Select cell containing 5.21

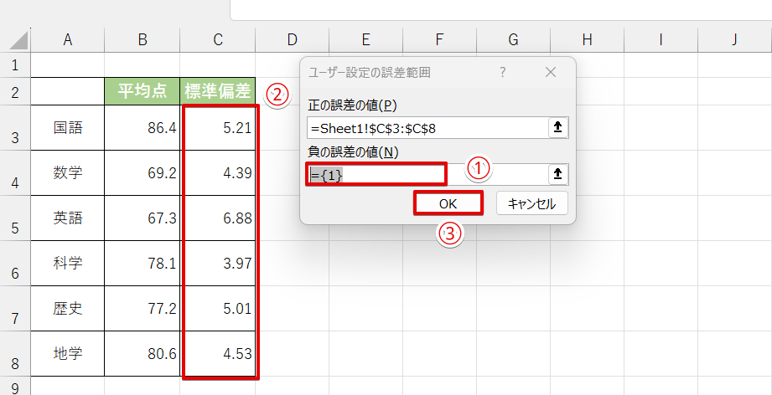point(218,128)
